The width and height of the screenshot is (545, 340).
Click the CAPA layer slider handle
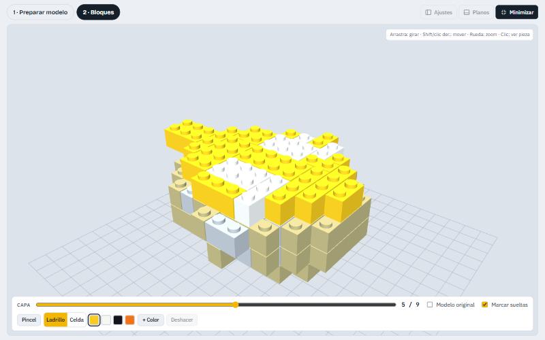(x=236, y=305)
